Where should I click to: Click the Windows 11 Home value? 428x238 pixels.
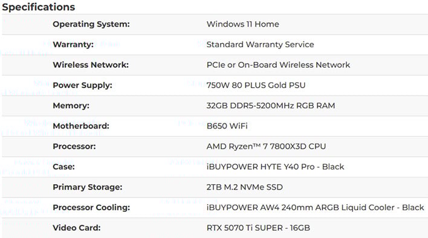tap(242, 24)
